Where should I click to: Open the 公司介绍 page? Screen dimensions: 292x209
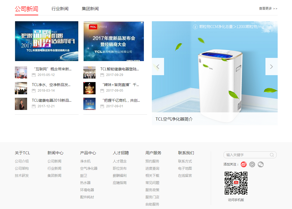click(22, 161)
